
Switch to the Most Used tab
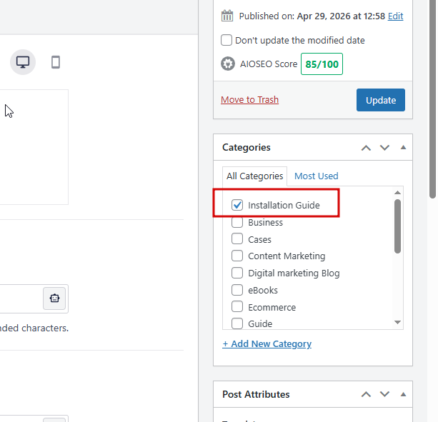316,176
